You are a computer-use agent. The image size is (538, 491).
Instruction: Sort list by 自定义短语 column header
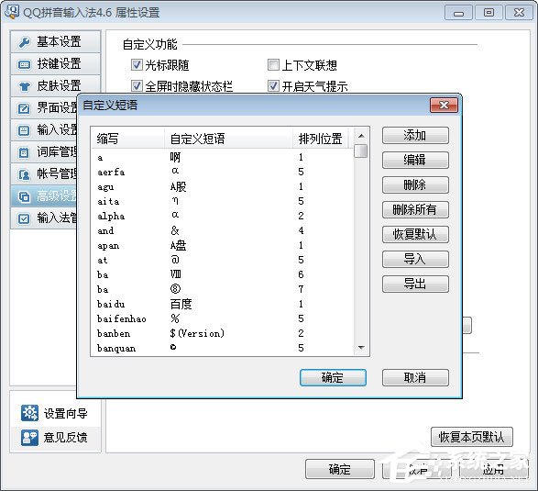(x=228, y=139)
